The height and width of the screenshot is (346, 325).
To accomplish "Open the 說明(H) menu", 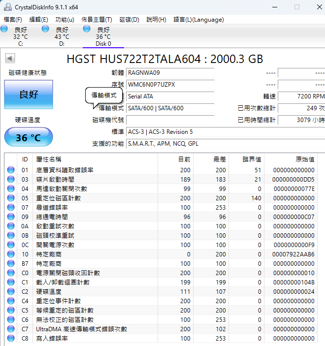I will click(x=156, y=20).
